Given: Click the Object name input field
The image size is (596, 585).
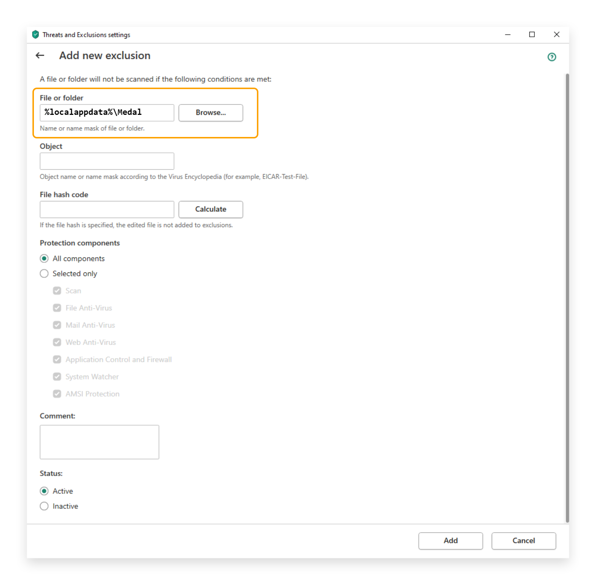Looking at the screenshot, I should 107,161.
